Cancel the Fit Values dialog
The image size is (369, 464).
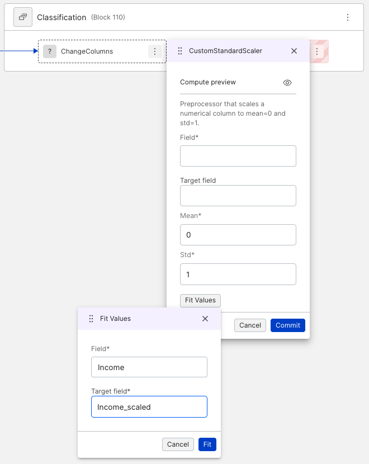point(178,444)
